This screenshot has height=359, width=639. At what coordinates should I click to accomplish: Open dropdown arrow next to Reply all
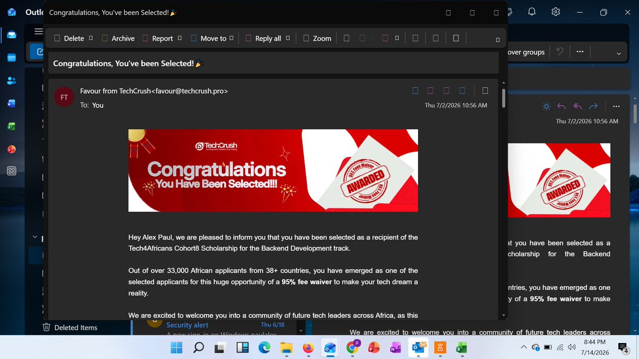288,38
